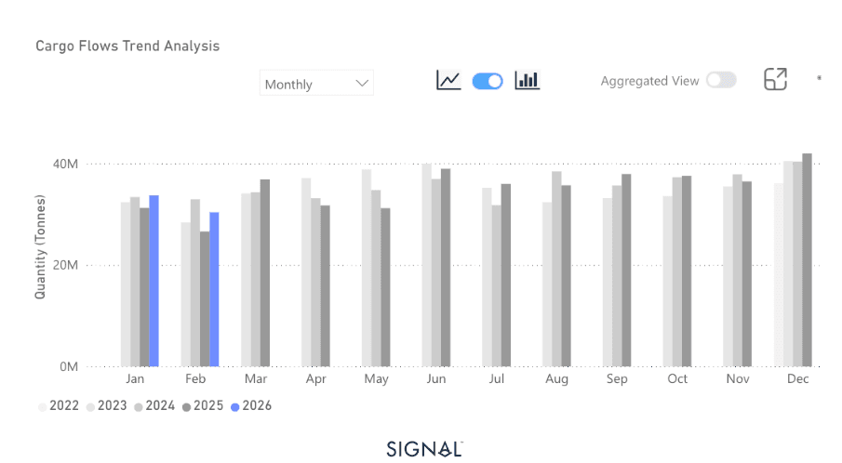The image size is (842, 463).
Task: Open the Monthly period dropdown
Action: pyautogui.click(x=315, y=84)
